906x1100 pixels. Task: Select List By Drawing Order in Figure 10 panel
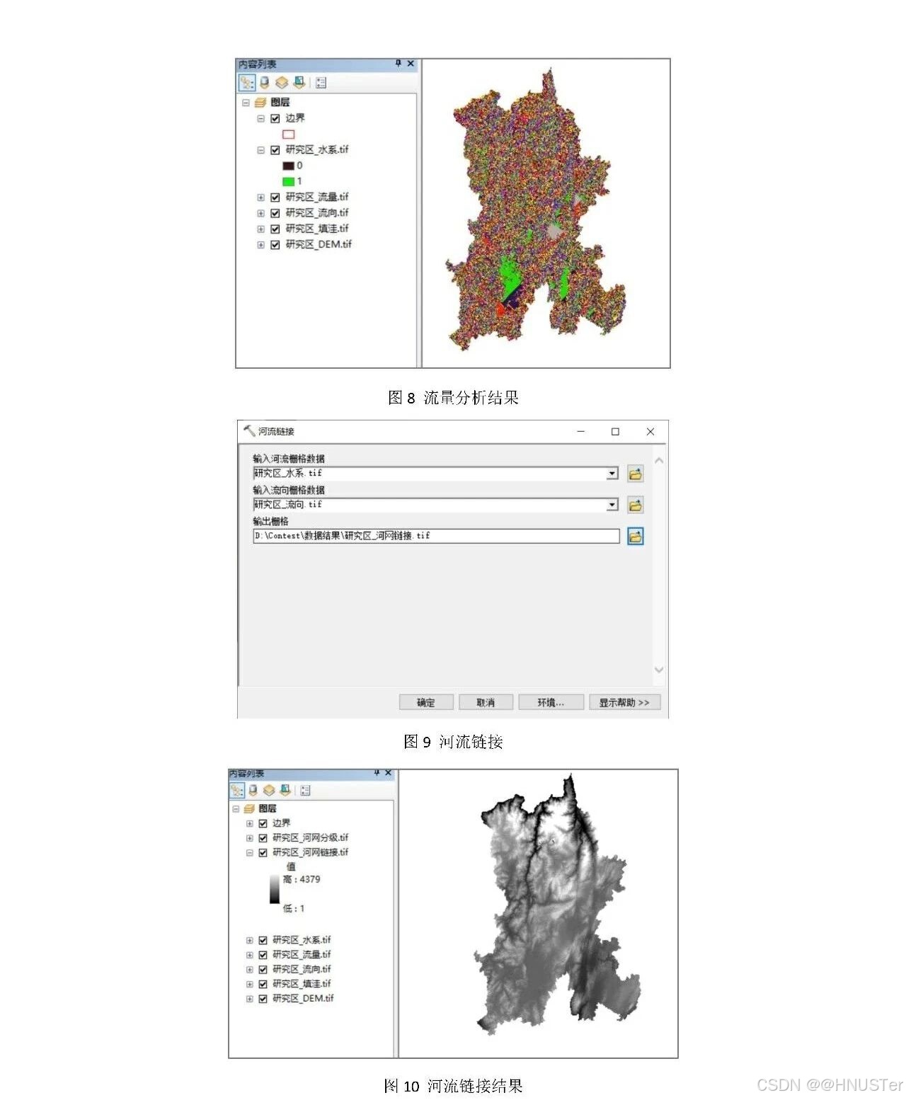click(237, 790)
